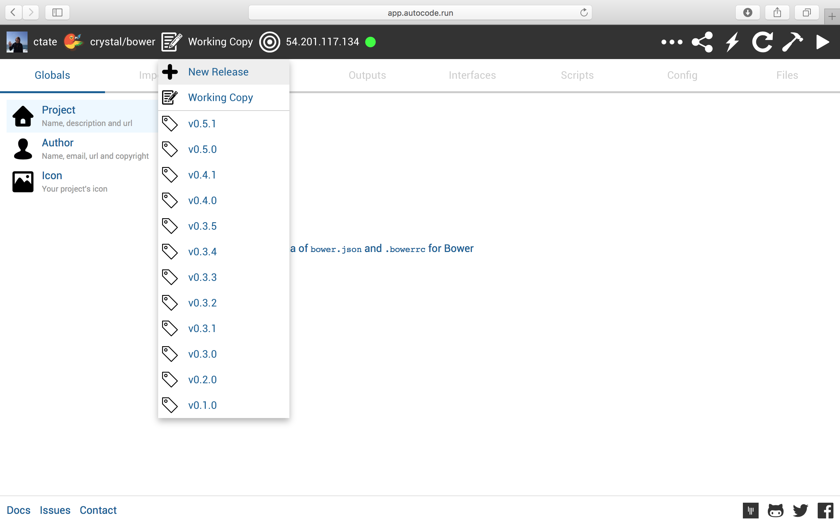The height and width of the screenshot is (525, 840).
Task: Open the Facebook icon link
Action: click(826, 510)
